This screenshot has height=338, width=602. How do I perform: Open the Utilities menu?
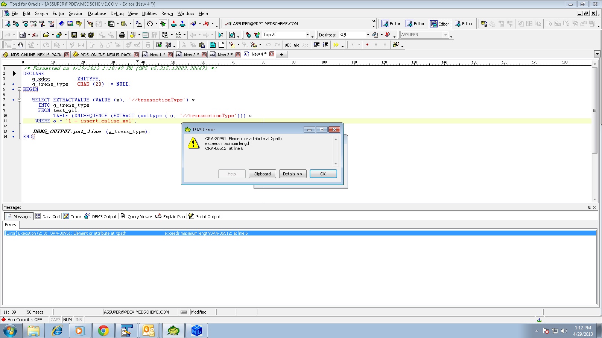point(149,14)
